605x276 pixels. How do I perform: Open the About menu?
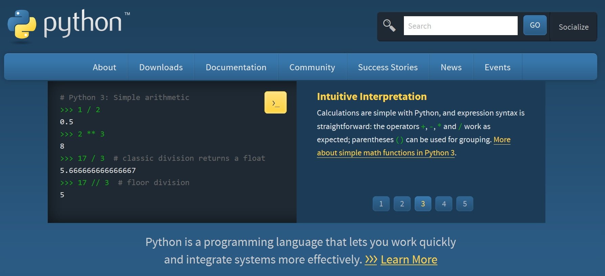(104, 67)
